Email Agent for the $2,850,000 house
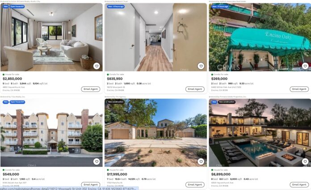311x190 pixels. pyautogui.click(x=91, y=89)
